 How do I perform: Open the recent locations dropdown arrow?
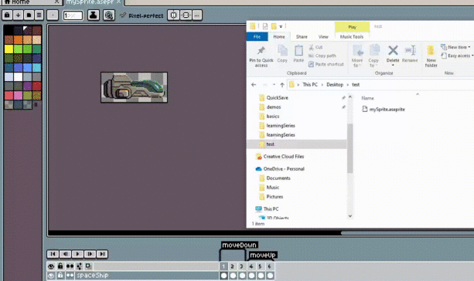pos(274,85)
